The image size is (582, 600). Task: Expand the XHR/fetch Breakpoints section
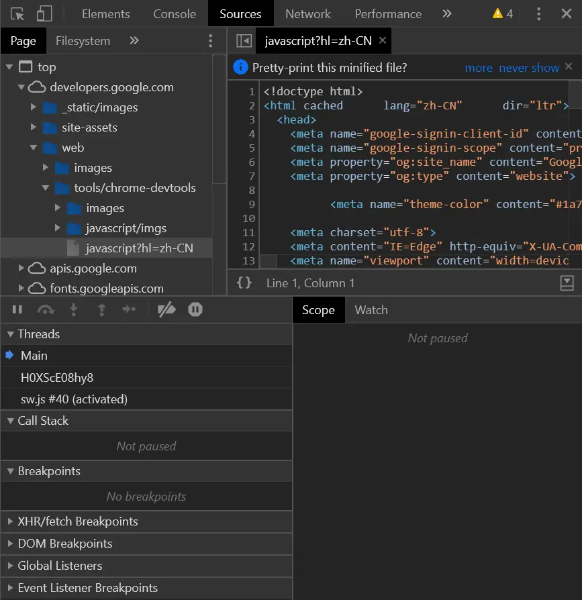[78, 521]
